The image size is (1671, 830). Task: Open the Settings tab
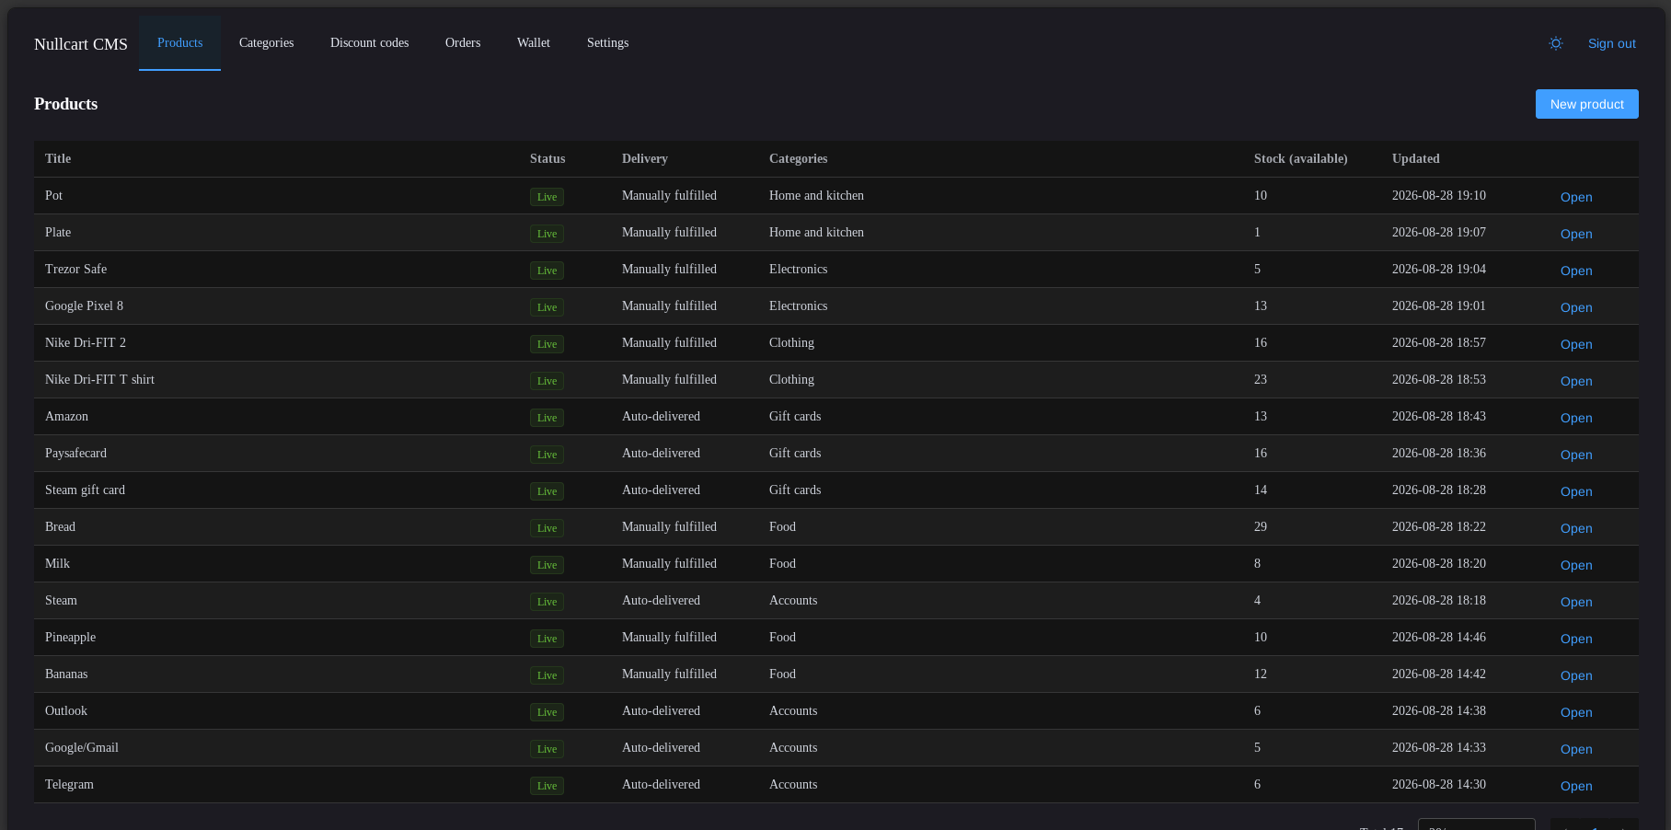tap(607, 43)
